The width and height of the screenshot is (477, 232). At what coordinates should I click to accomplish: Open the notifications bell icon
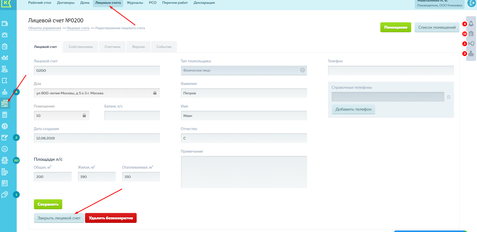pyautogui.click(x=471, y=24)
